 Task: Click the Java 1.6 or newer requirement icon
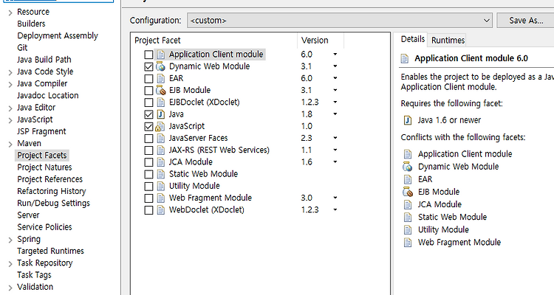point(407,120)
